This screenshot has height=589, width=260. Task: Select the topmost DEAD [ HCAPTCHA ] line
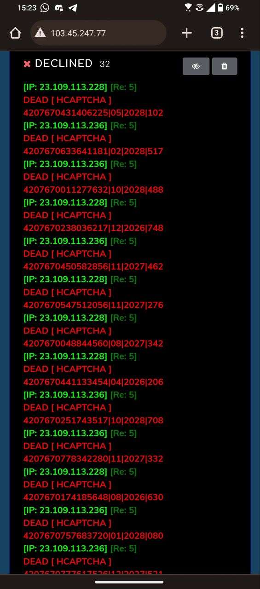(x=67, y=100)
